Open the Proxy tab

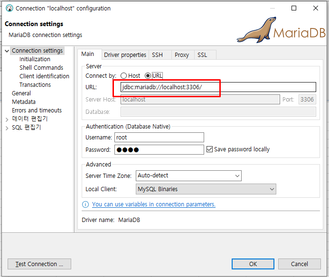pyautogui.click(x=182, y=55)
